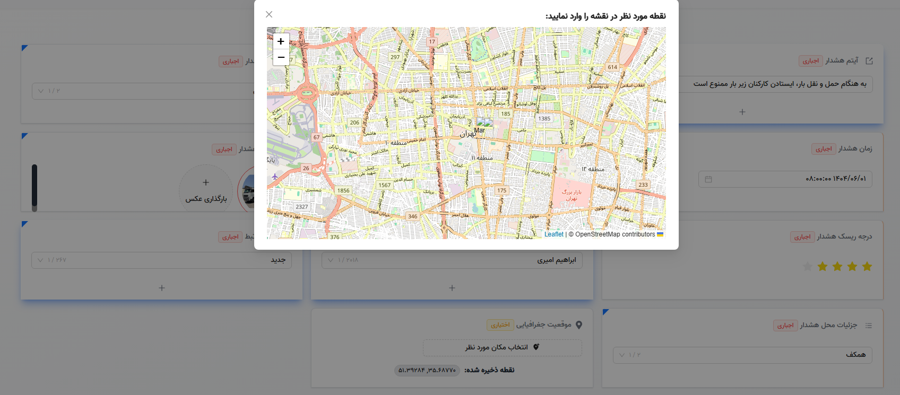Viewport: 900px width, 395px height.
Task: Open the top-left ۱ / ۲ dropdown
Action: tap(143, 91)
